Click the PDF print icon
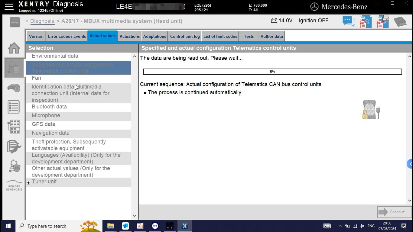 pos(383,22)
